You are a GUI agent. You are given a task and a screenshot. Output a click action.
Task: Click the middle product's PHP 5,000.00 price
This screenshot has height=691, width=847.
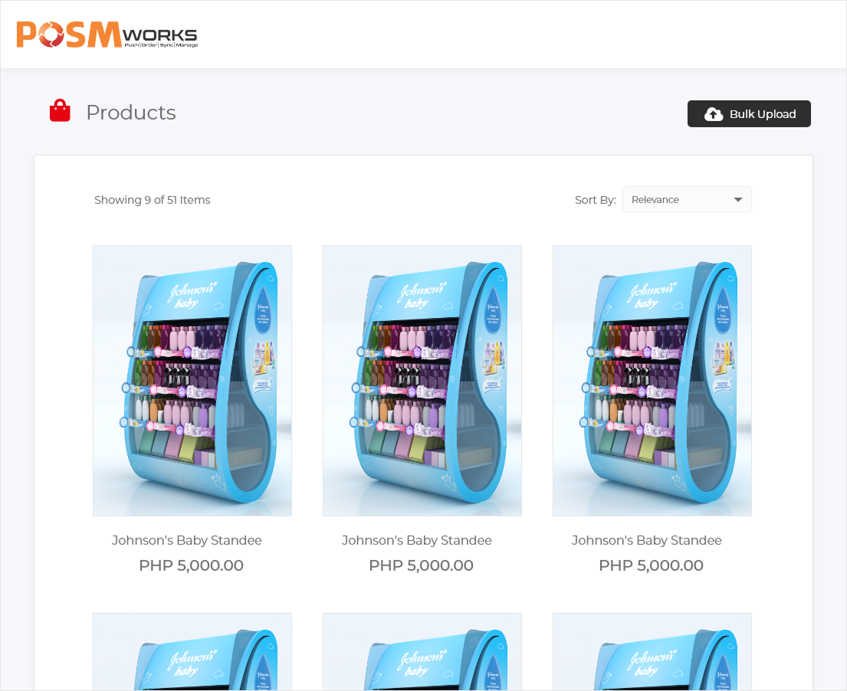tap(422, 565)
